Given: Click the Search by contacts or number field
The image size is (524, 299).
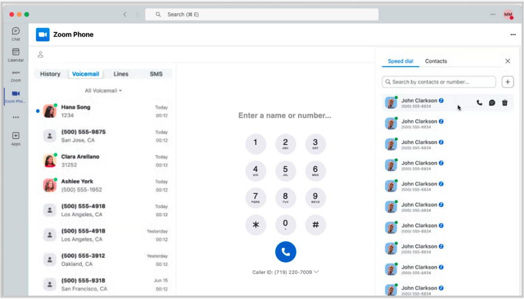Looking at the screenshot, I should click(x=439, y=82).
